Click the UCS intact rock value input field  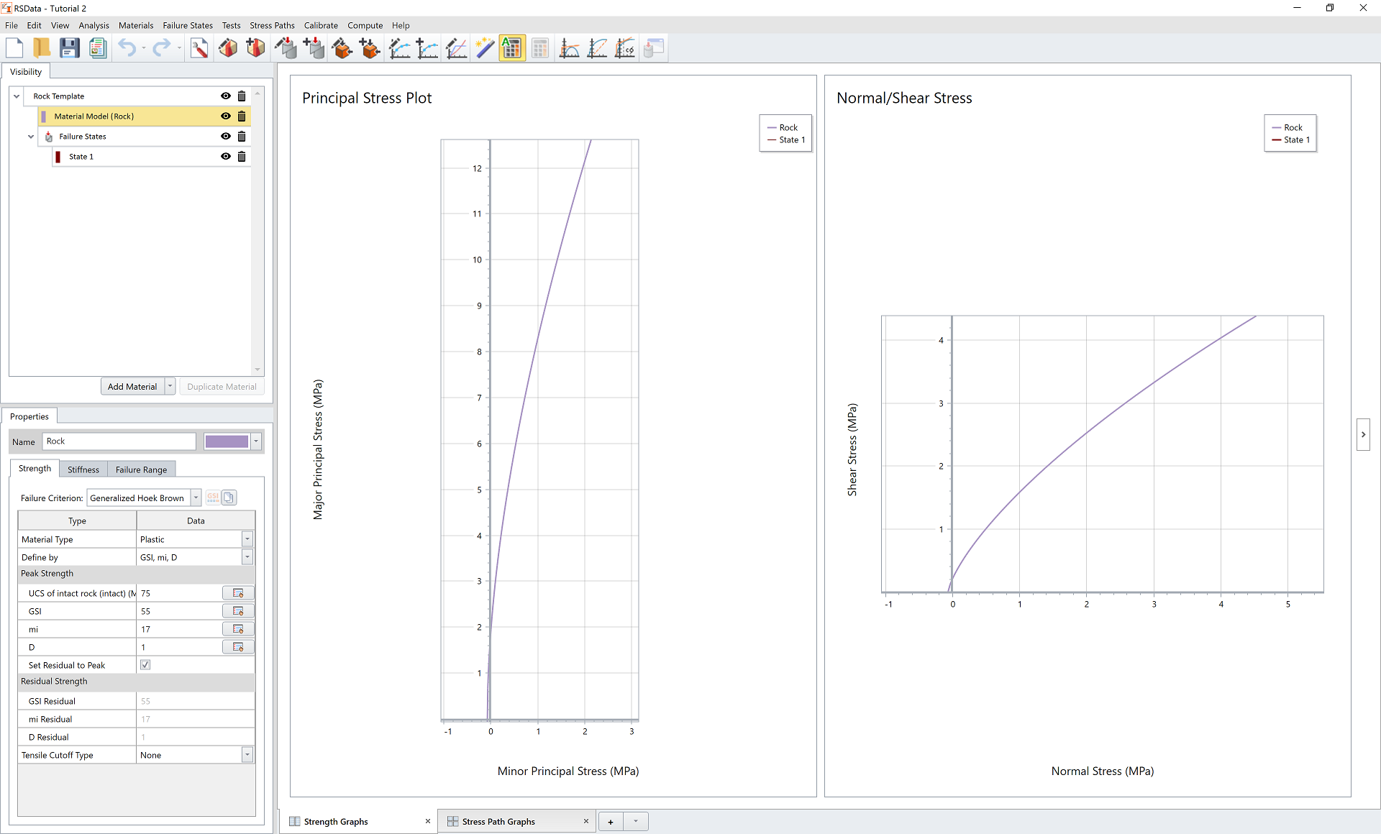pyautogui.click(x=183, y=592)
